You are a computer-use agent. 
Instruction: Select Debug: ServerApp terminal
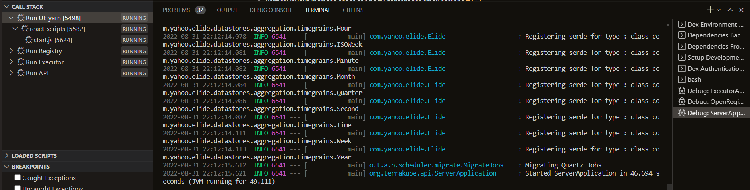711,113
